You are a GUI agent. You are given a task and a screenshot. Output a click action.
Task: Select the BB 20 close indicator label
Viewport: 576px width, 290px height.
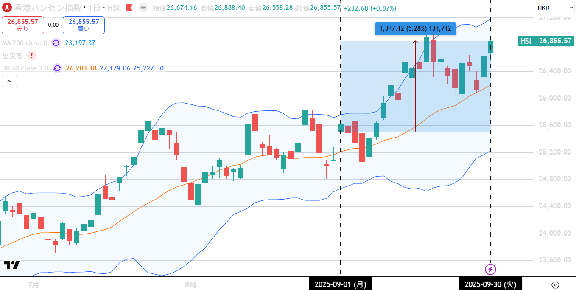point(25,68)
